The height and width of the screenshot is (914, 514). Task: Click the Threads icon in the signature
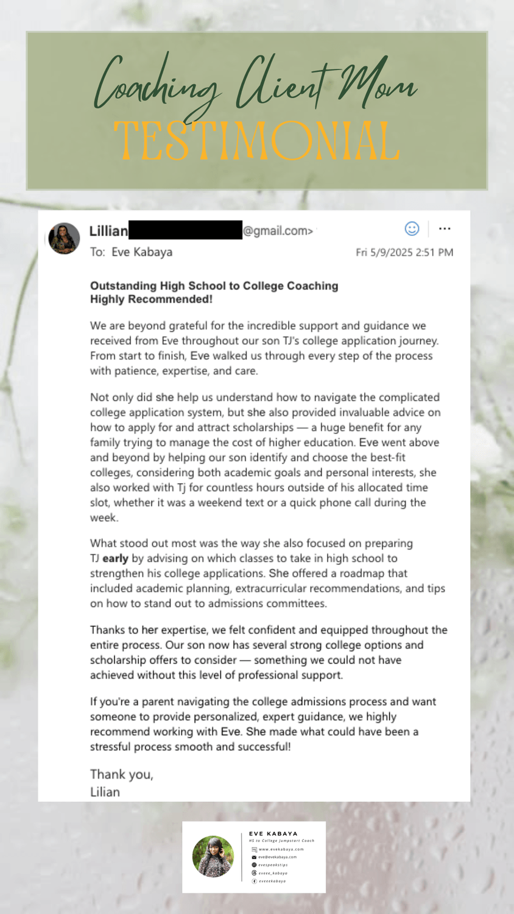click(x=254, y=873)
